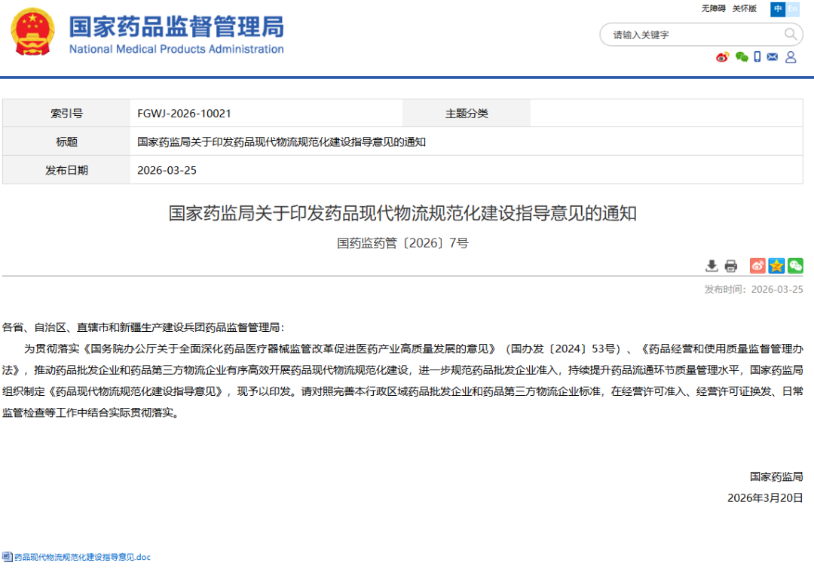
Task: Click the mobile phone icon
Action: (x=757, y=57)
